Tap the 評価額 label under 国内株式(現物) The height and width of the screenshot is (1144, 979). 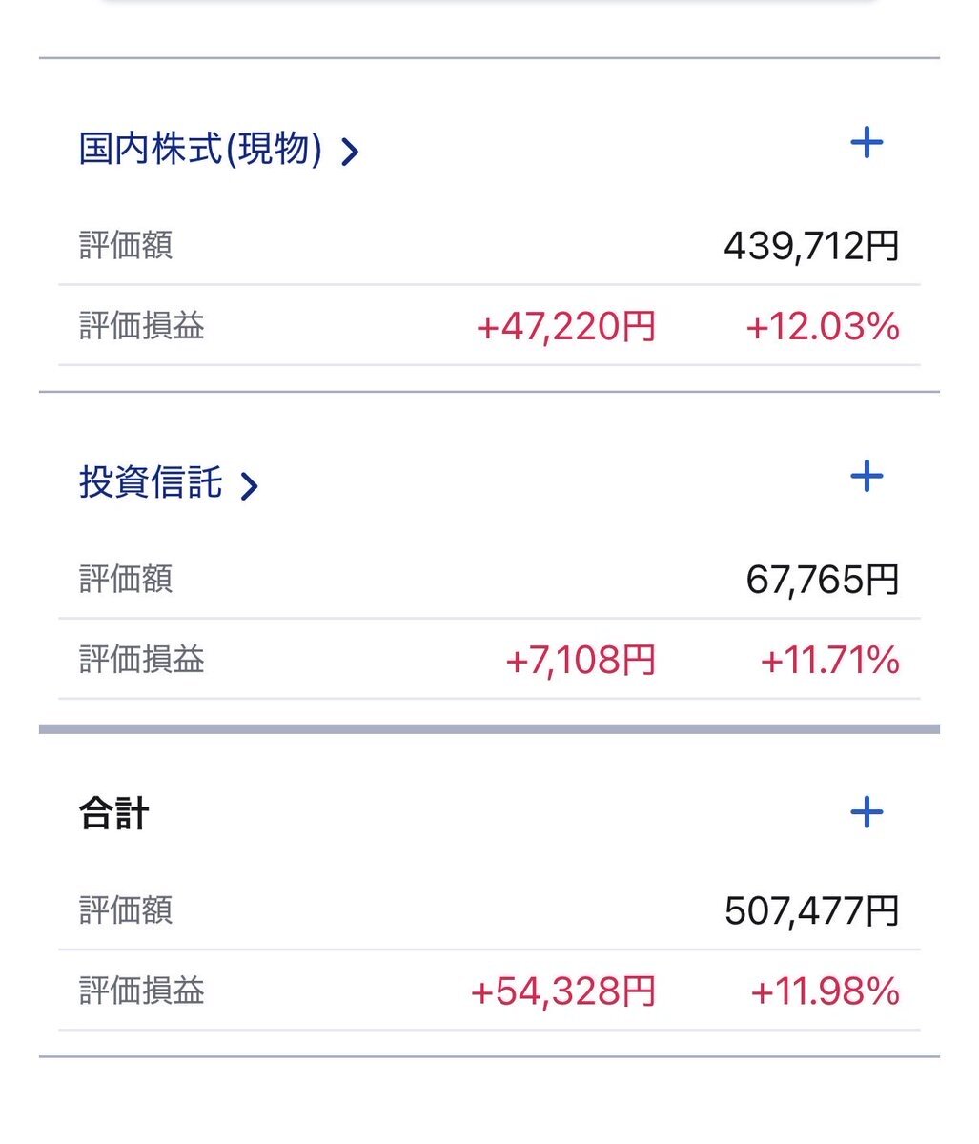[x=126, y=246]
